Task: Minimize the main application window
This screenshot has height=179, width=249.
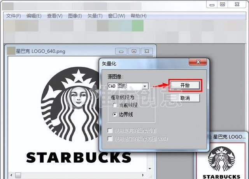Action: point(212,4)
